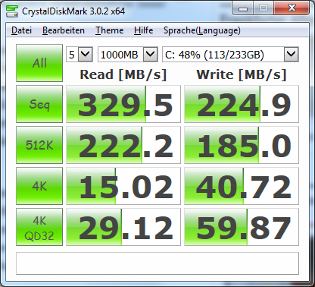Open the Datei menu
Viewport: 315px width, 287px height.
[21, 30]
